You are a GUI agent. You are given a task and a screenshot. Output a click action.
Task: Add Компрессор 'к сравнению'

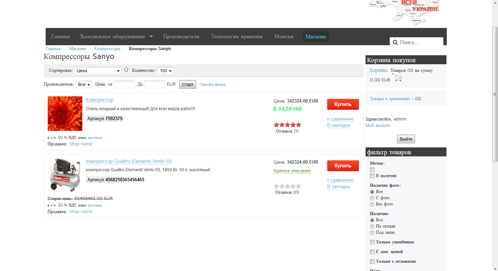point(340,119)
